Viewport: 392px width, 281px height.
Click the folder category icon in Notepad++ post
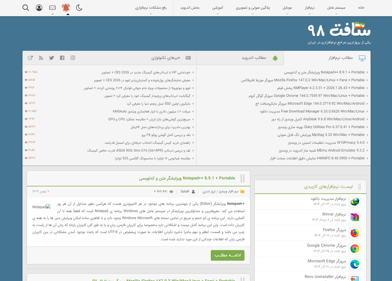pos(242,192)
